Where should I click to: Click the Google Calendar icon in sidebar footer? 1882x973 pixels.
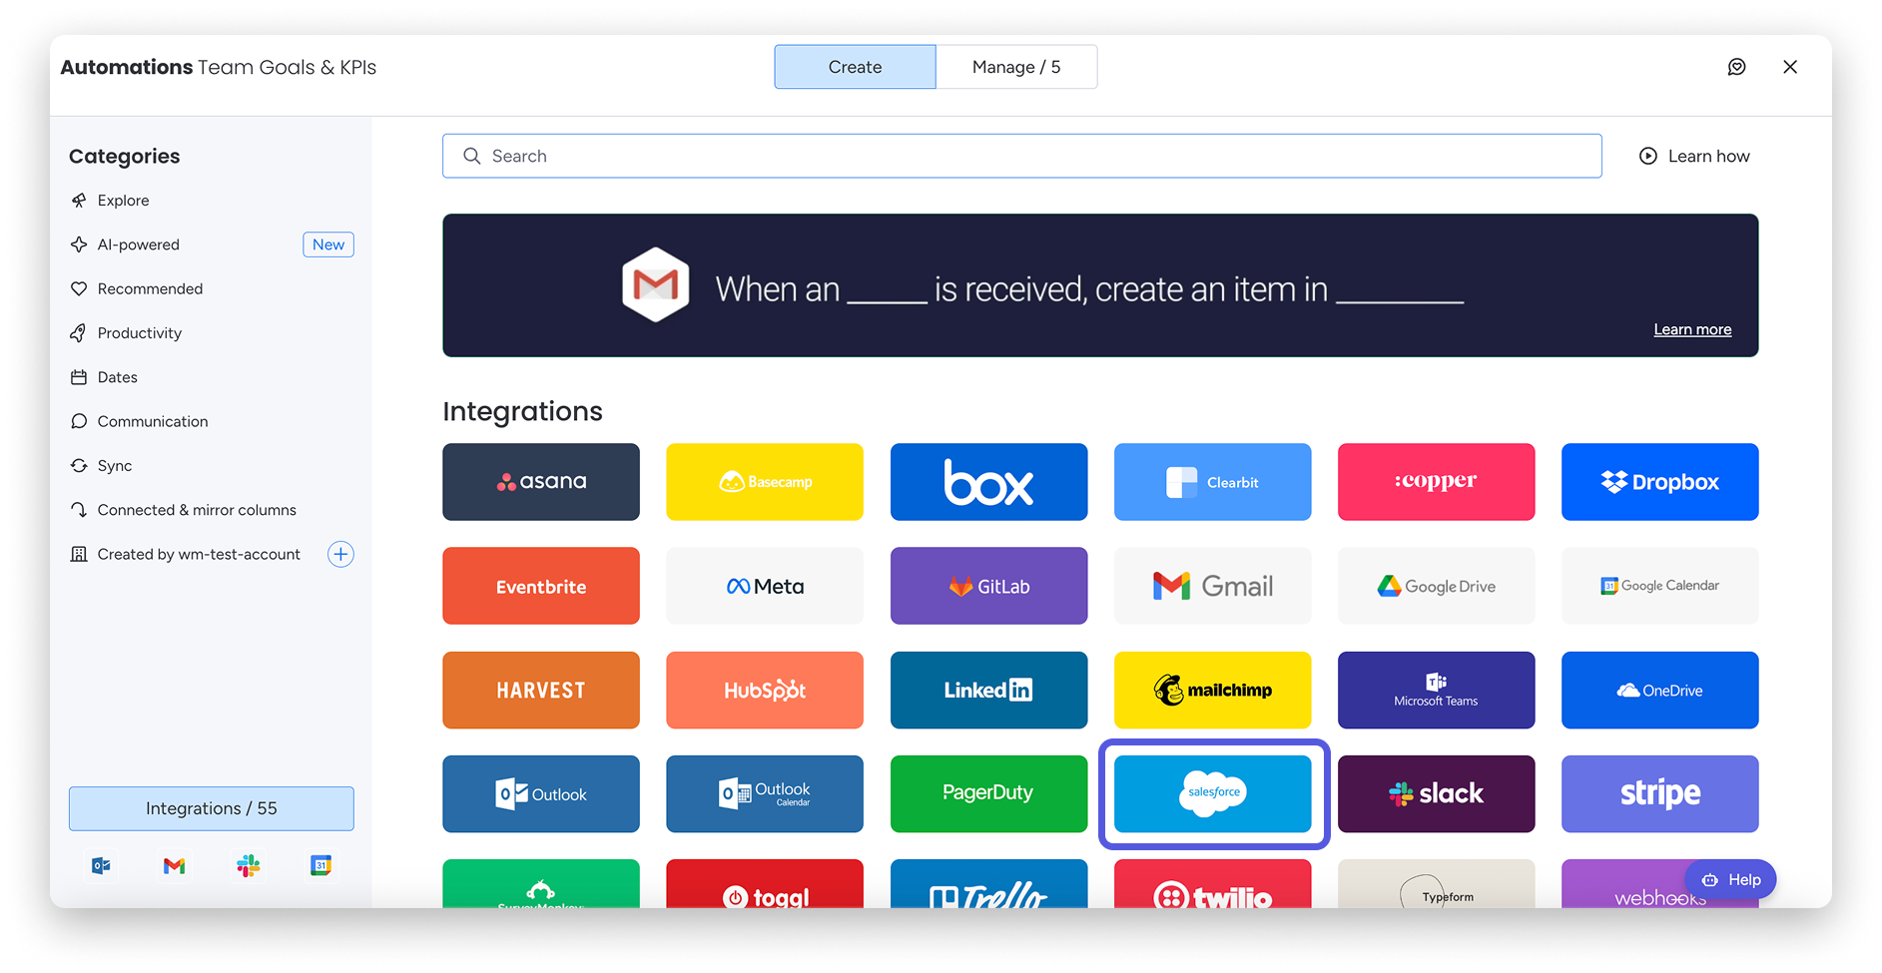320,865
